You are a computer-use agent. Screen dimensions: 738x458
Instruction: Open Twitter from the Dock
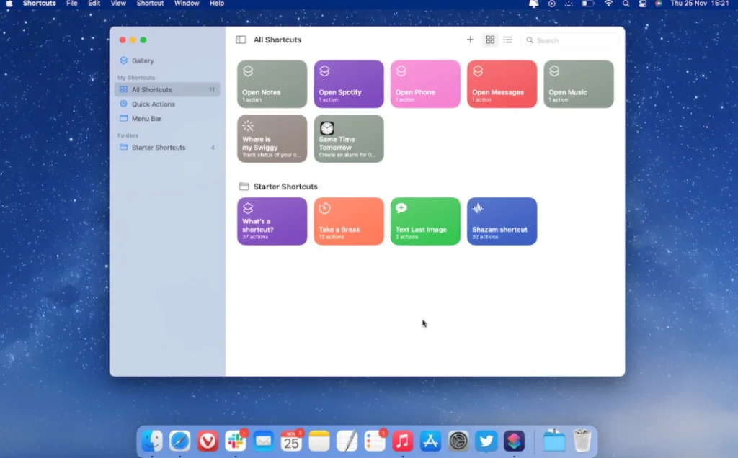486,441
